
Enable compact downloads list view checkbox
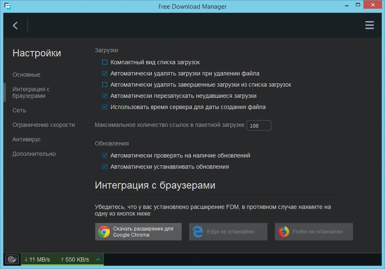click(105, 62)
